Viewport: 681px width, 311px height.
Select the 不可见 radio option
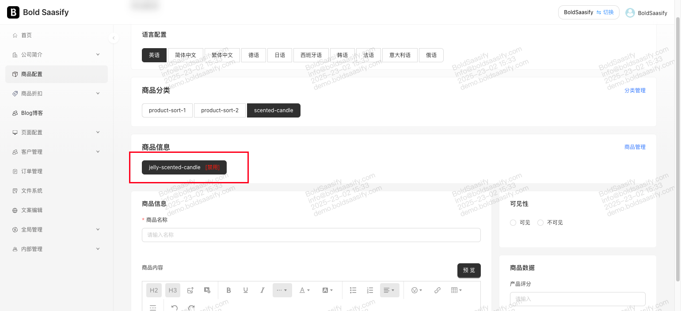click(540, 223)
